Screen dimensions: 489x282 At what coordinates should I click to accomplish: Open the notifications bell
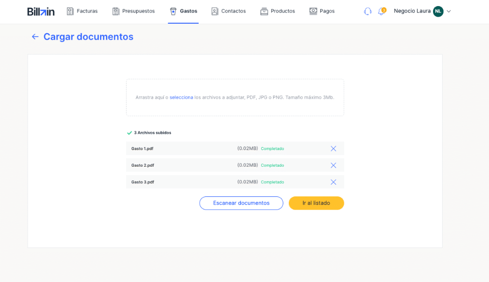pos(381,11)
